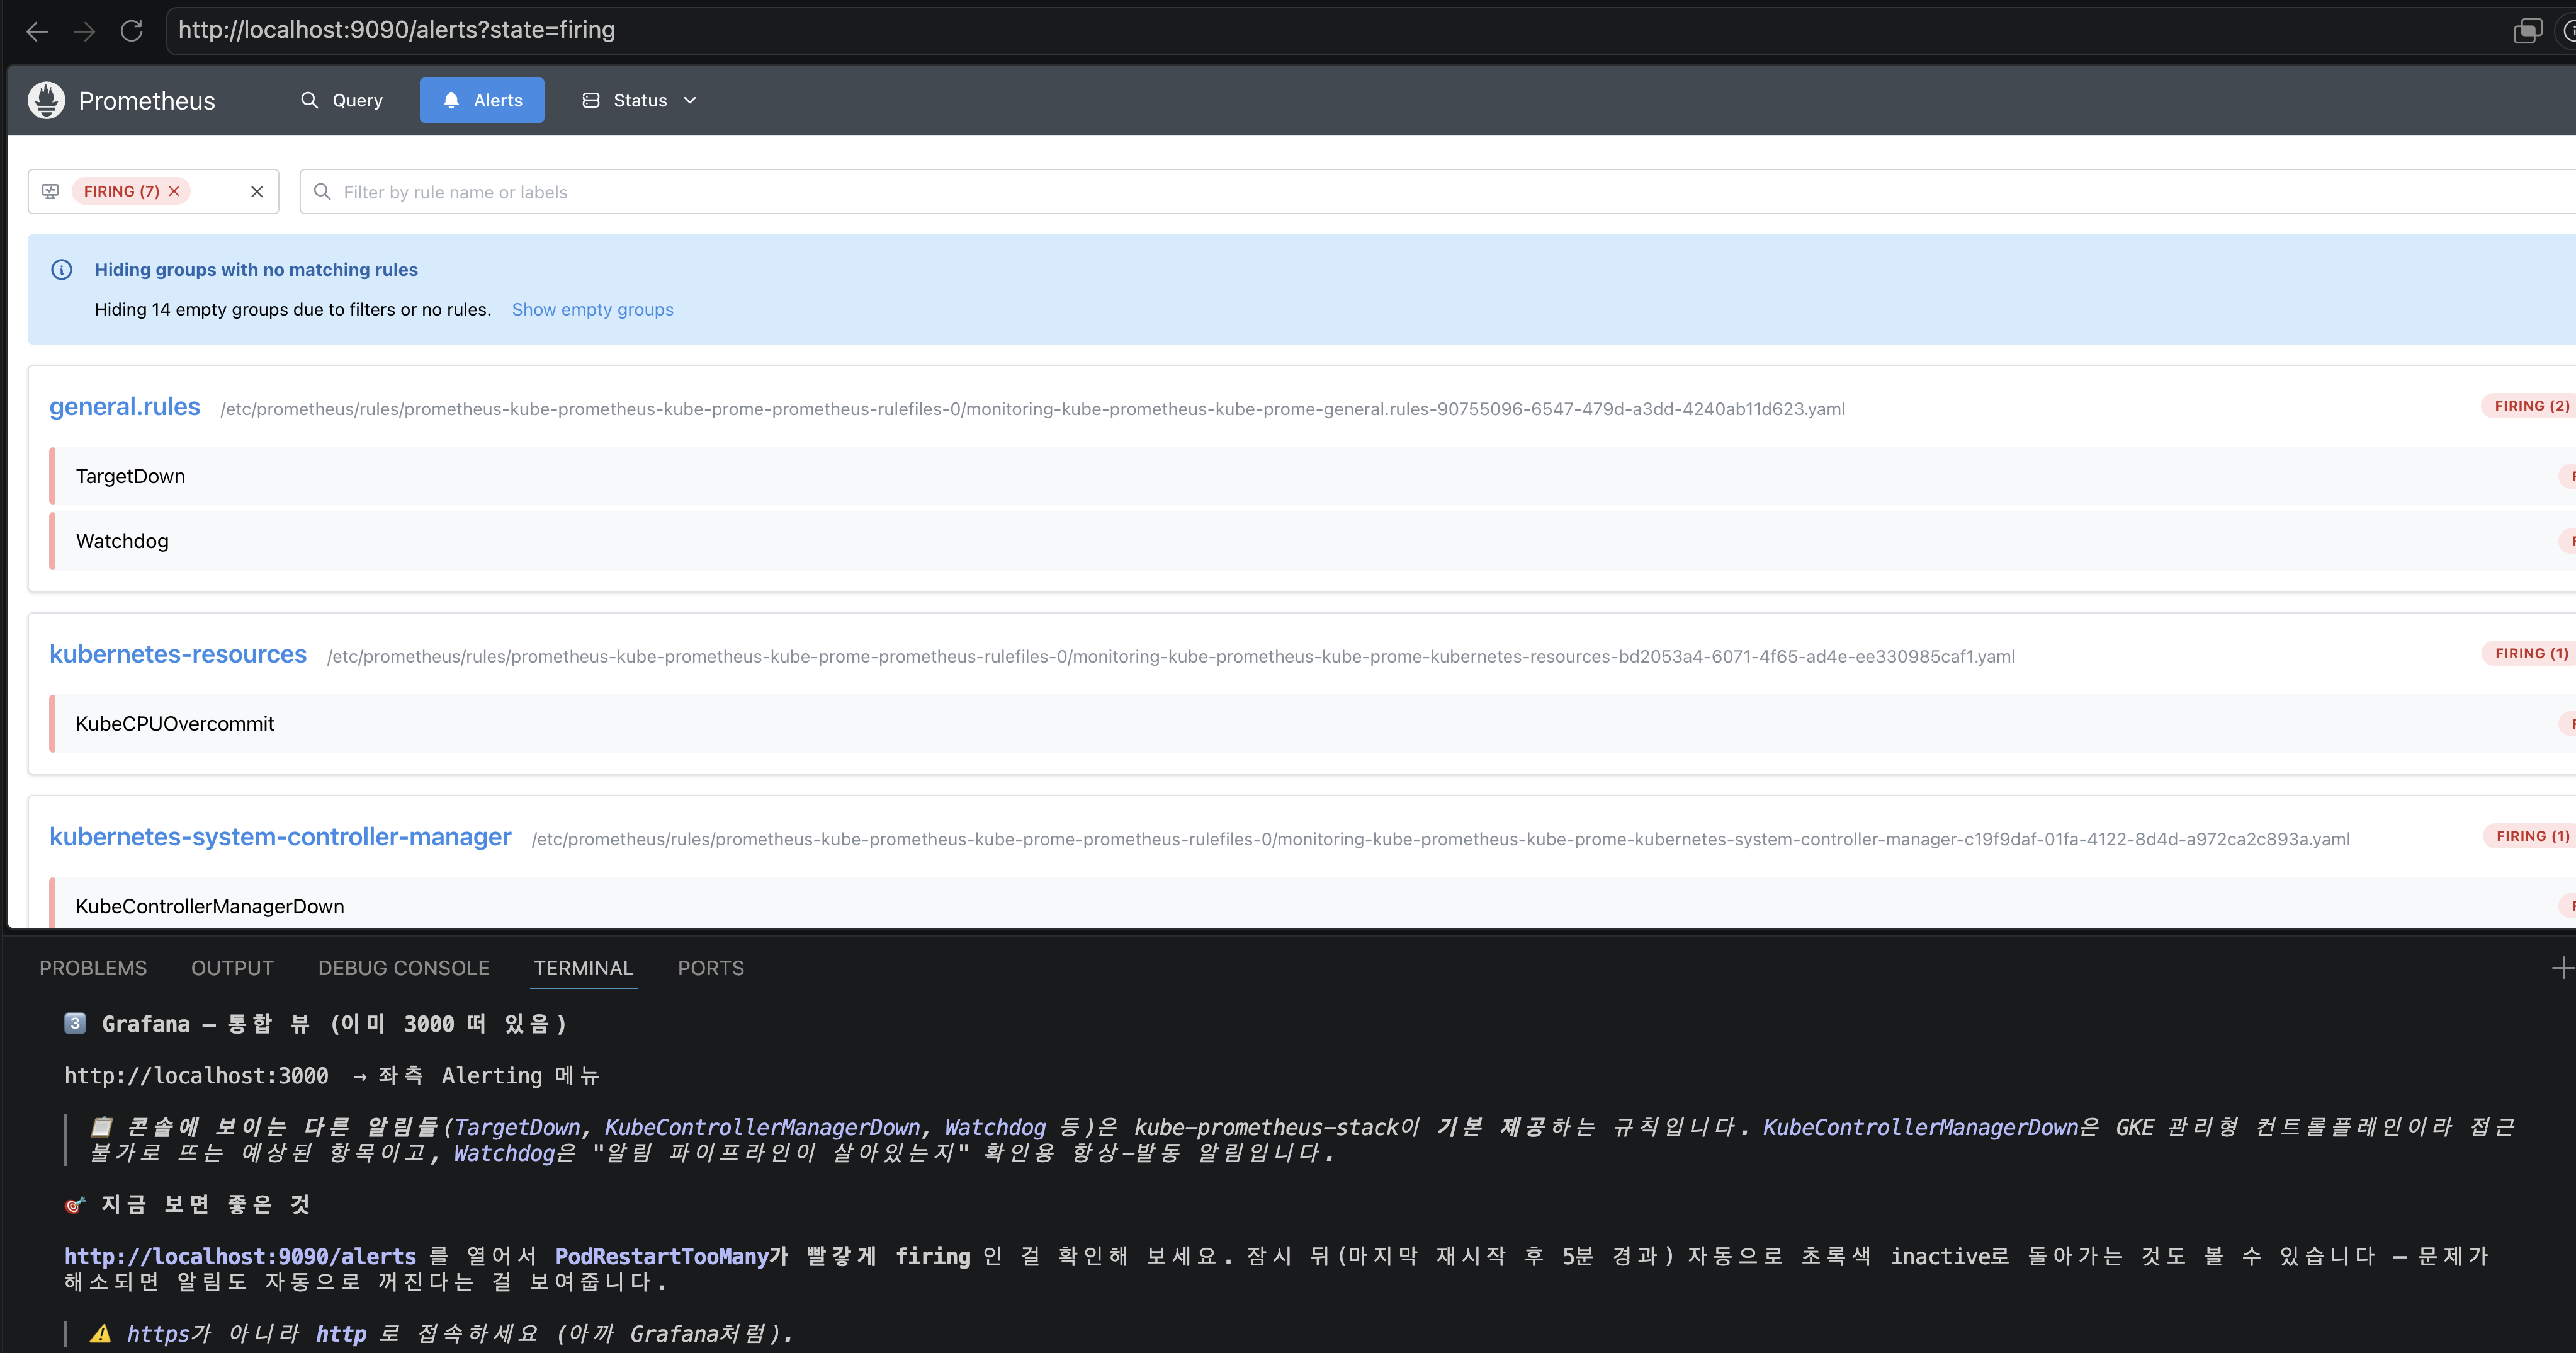Viewport: 2576px width, 1353px height.
Task: Click the Prometheus flame logo
Action: pyautogui.click(x=46, y=100)
